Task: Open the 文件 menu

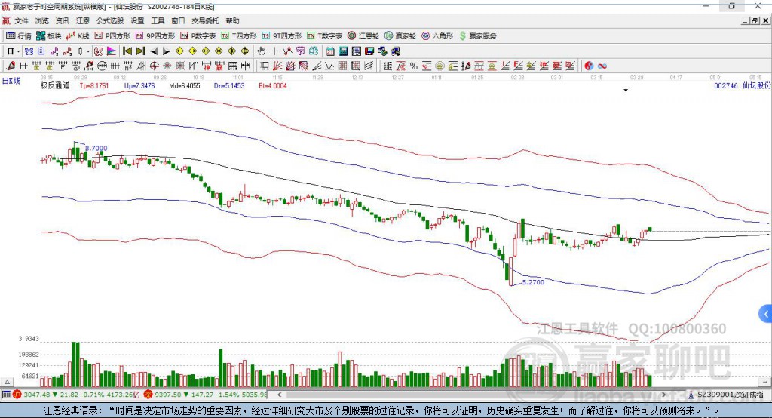Action: pos(21,20)
